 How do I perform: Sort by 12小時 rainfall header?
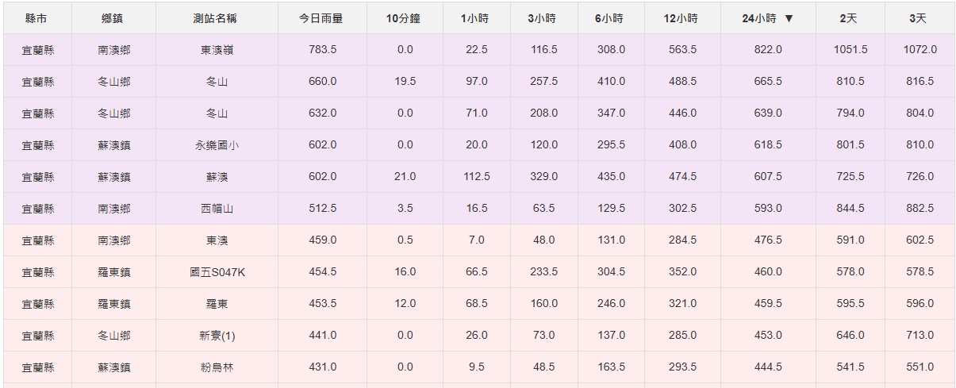(x=681, y=18)
